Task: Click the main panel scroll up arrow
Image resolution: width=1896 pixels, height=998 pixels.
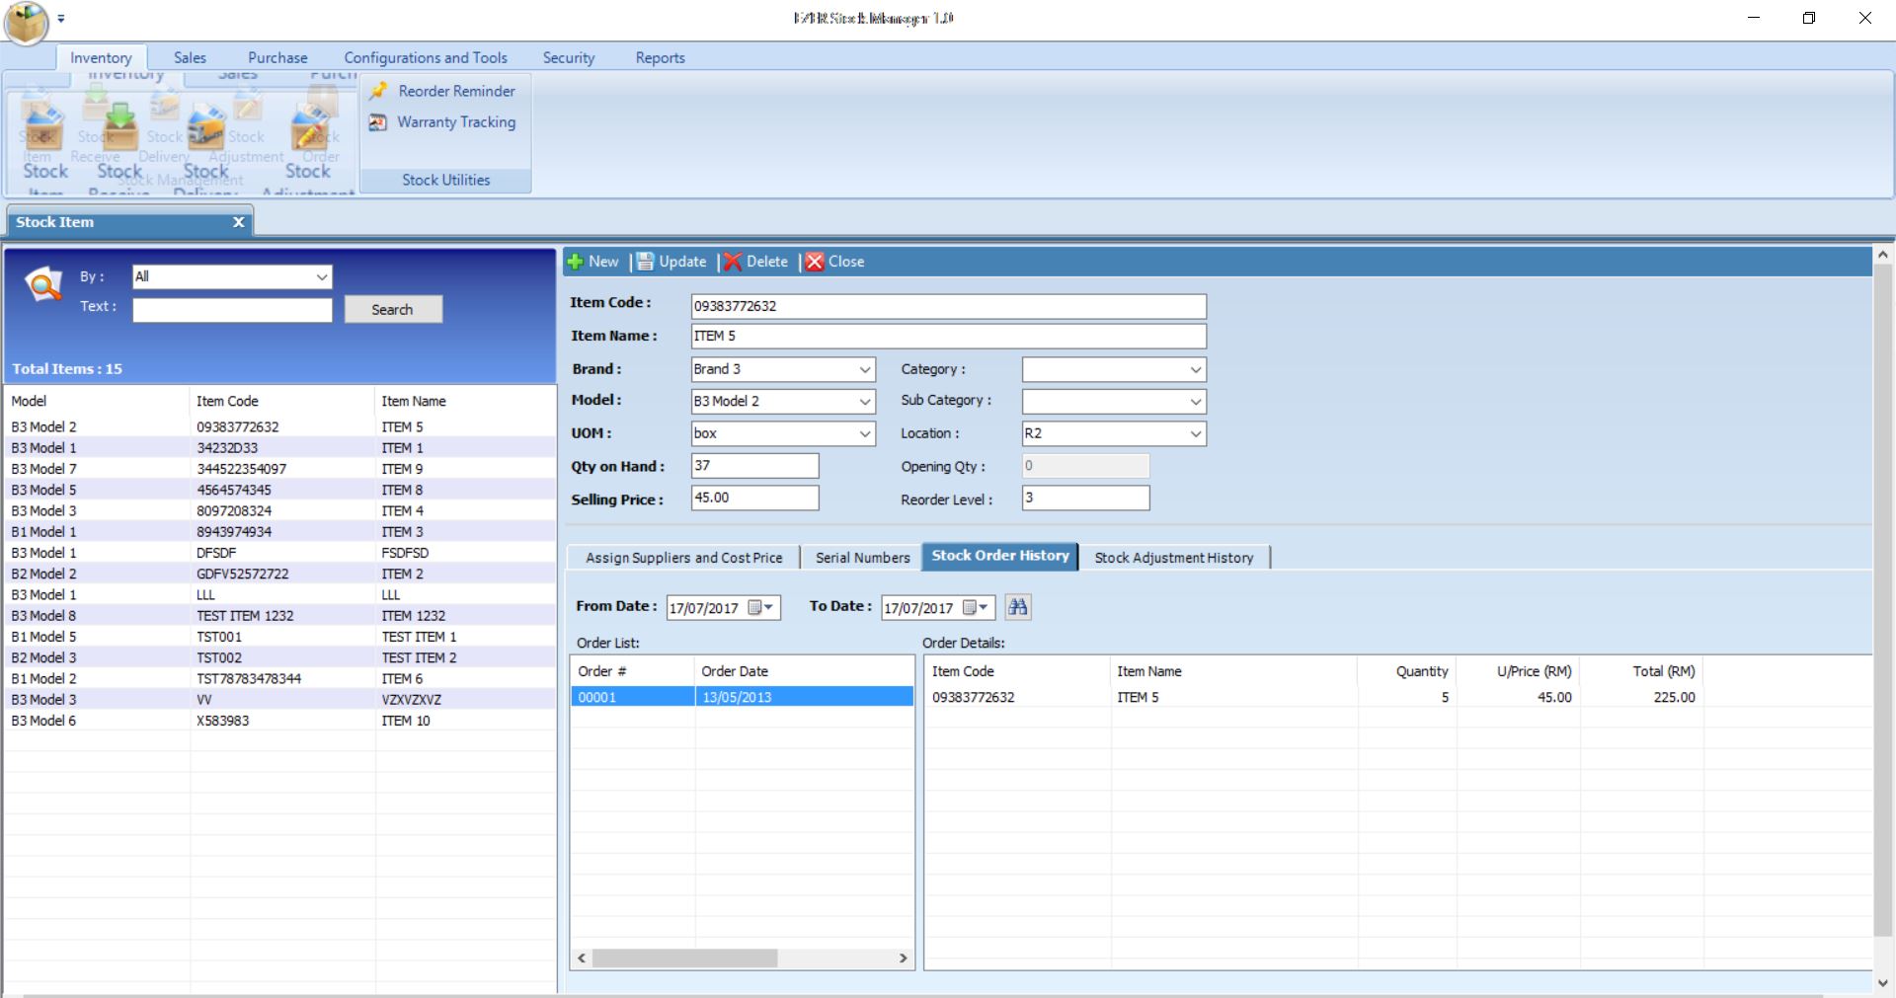Action: [1883, 255]
